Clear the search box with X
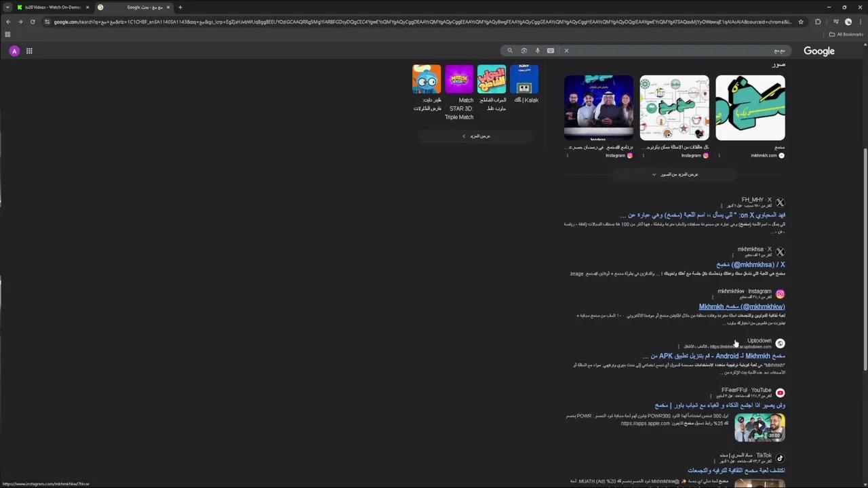 point(566,51)
